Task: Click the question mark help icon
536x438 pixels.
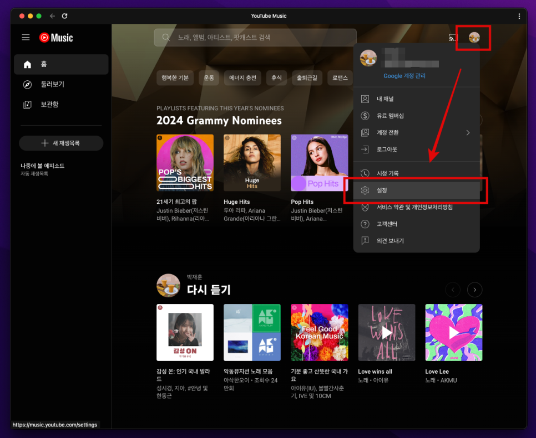Action: (x=365, y=224)
